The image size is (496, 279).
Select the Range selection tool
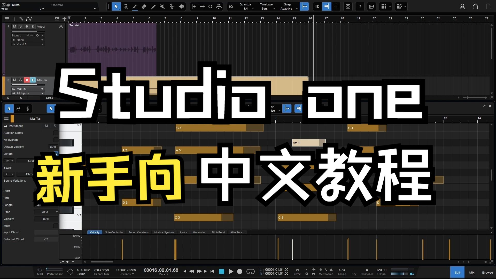click(126, 6)
